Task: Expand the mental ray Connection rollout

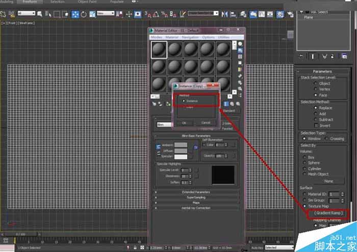Action: (196, 208)
